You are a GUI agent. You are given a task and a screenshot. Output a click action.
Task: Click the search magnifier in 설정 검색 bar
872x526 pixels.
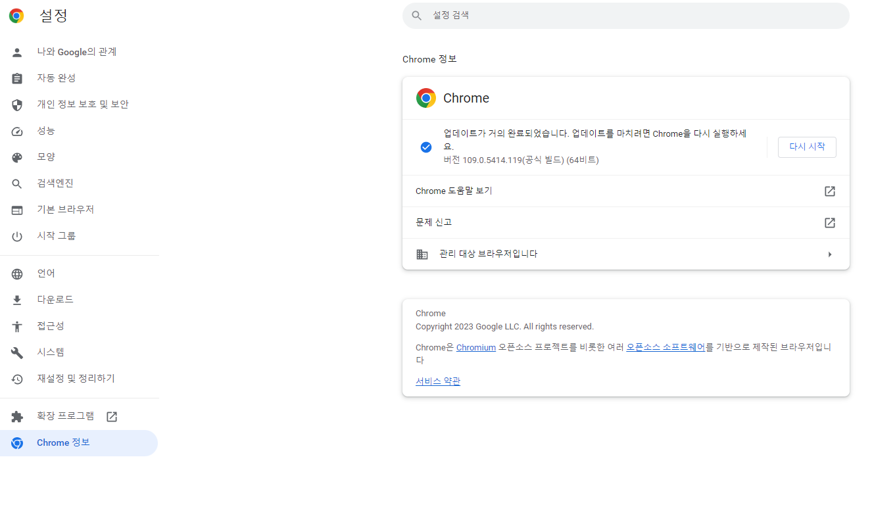click(x=416, y=15)
